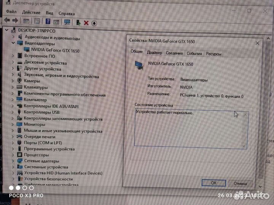Click device status box scroll down arrow

pos(244,146)
